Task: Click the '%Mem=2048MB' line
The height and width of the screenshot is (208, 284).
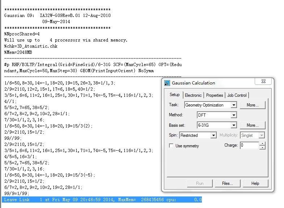Action: pos(18,52)
